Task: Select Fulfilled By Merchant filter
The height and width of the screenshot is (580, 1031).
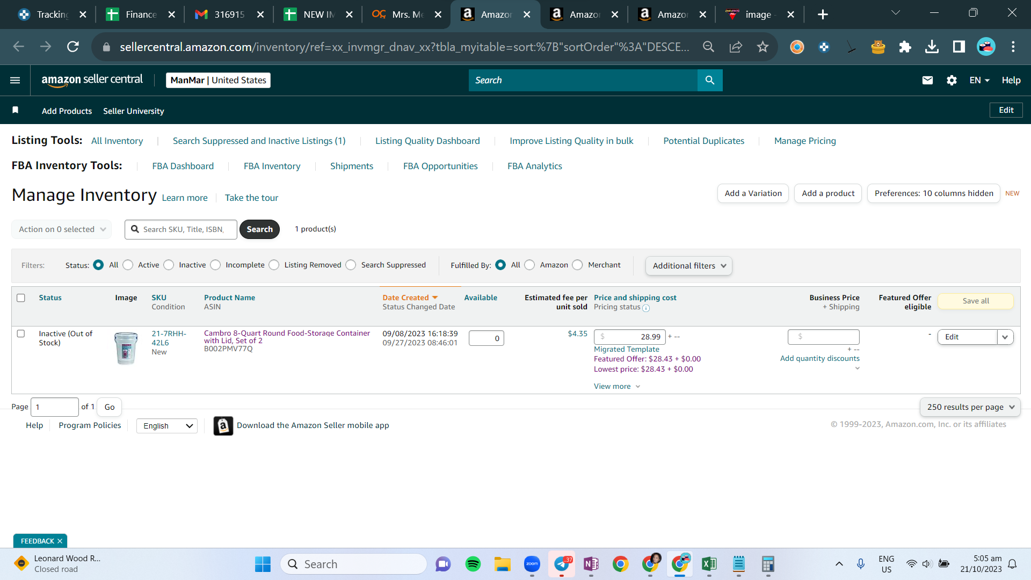Action: coord(577,265)
